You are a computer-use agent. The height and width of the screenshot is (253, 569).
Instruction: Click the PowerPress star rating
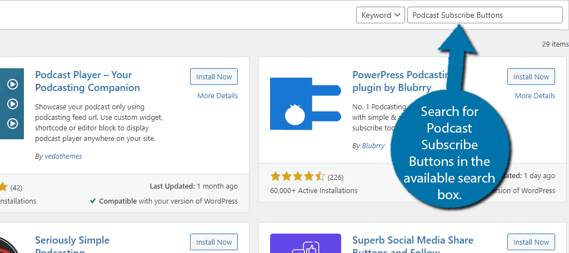pyautogui.click(x=298, y=177)
